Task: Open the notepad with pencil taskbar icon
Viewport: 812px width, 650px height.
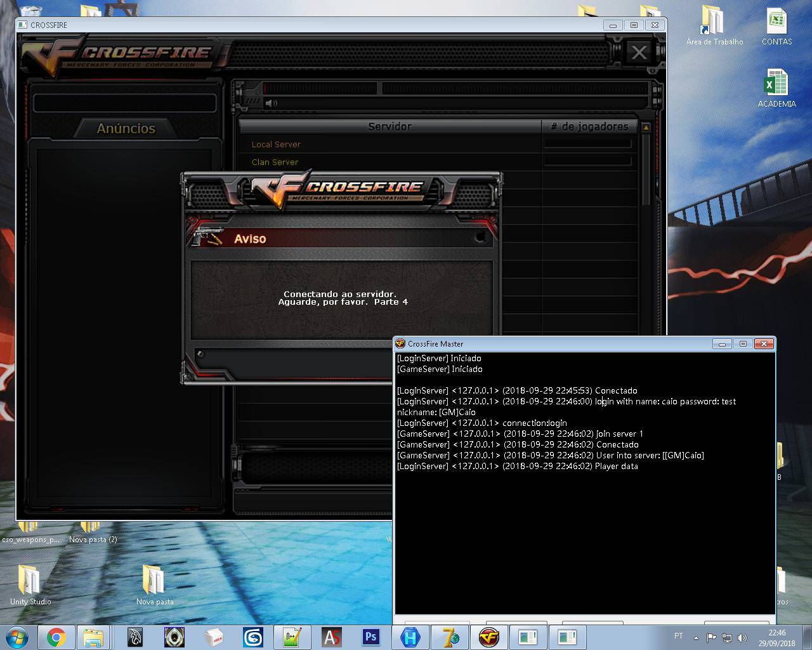Action: point(292,637)
